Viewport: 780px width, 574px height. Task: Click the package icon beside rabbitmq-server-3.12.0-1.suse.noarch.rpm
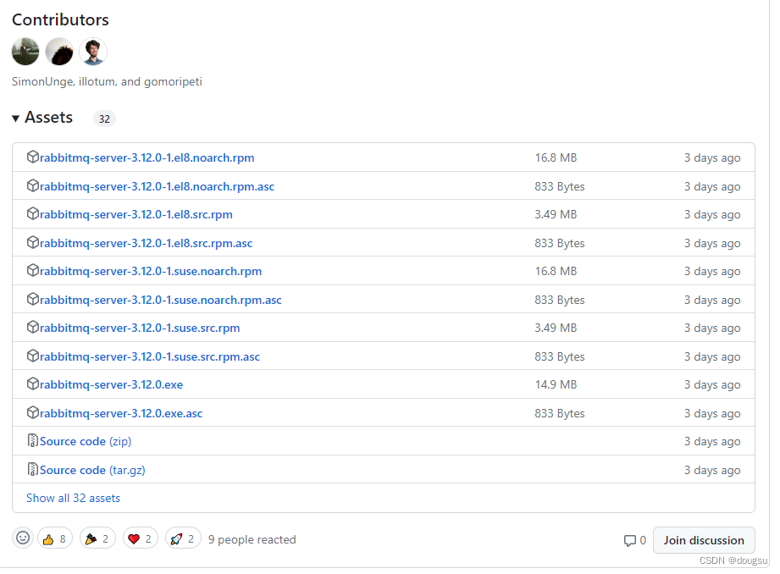32,271
